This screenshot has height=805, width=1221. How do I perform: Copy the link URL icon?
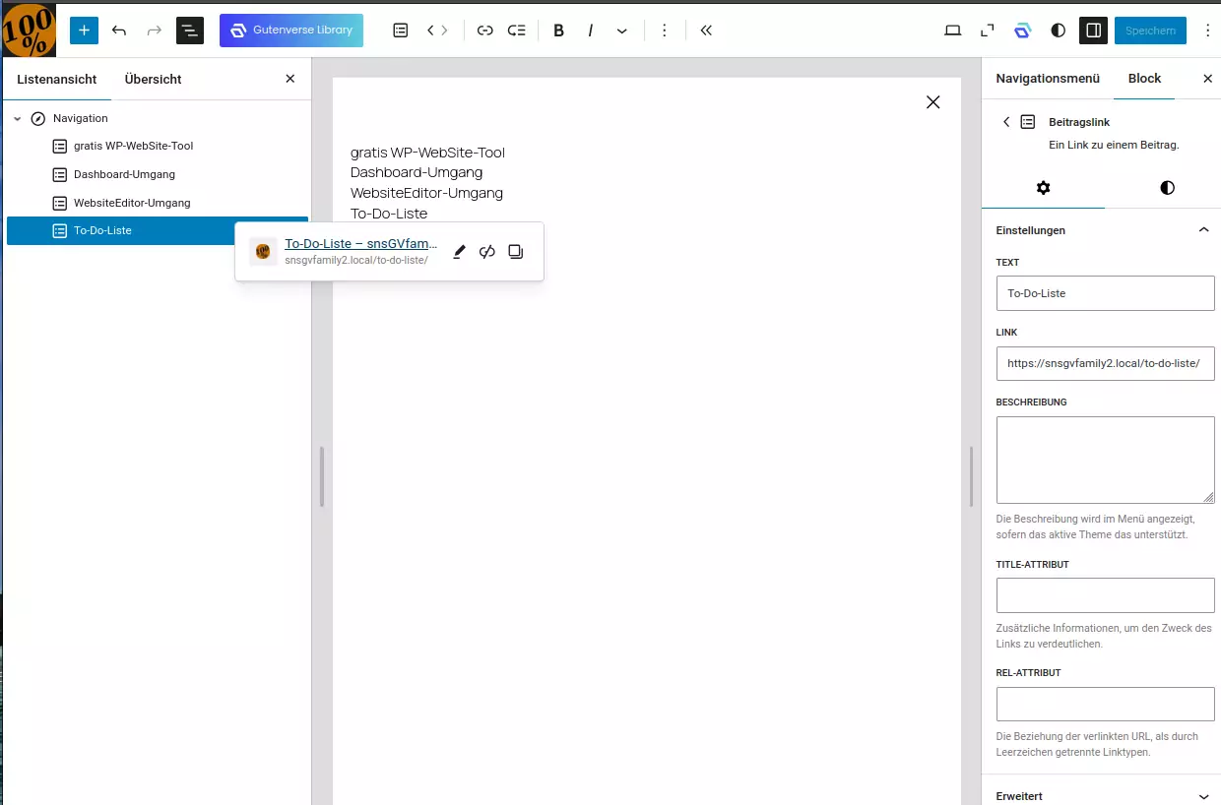[515, 252]
